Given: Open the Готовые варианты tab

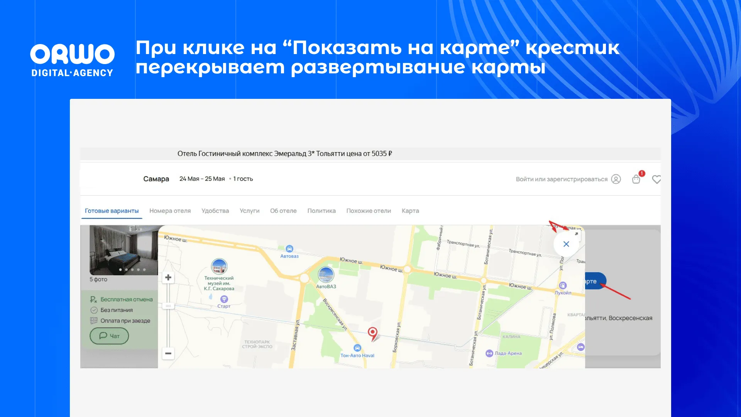Looking at the screenshot, I should click(112, 211).
